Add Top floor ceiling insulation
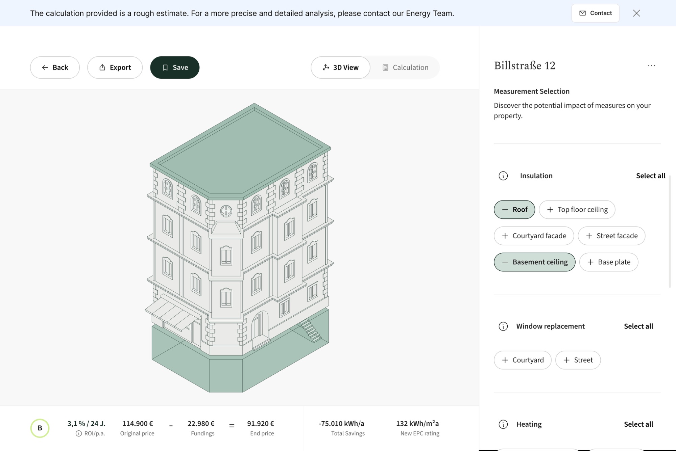 577,210
